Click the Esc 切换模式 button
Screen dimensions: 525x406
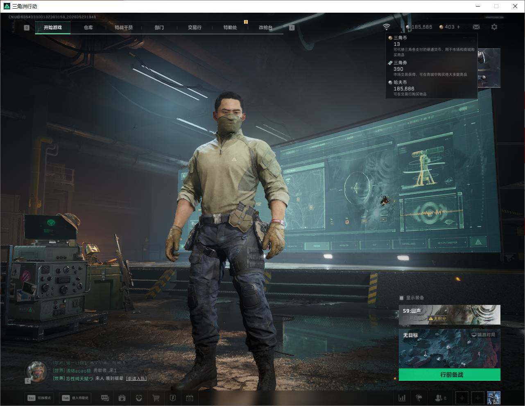tap(39, 398)
